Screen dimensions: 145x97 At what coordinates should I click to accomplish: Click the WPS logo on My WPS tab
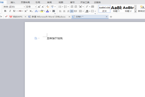(11, 17)
